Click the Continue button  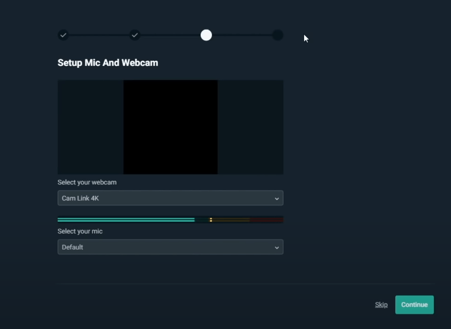[414, 305]
